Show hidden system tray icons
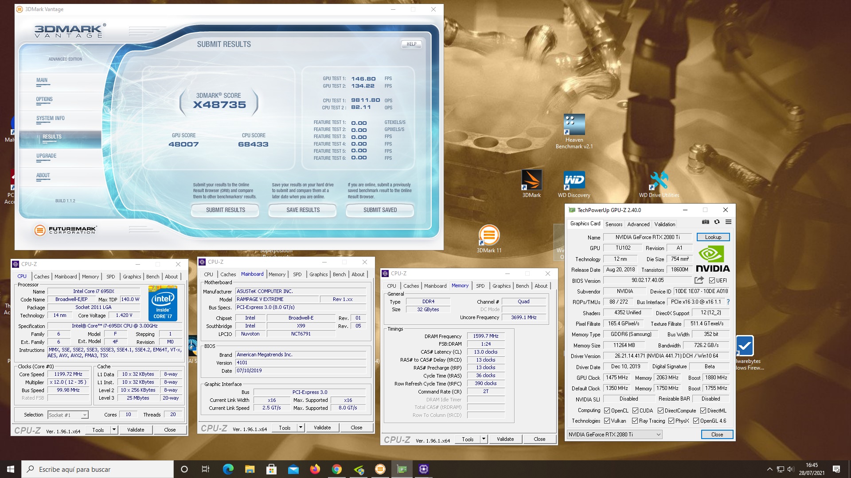Screen dimensions: 851x478 [769, 469]
